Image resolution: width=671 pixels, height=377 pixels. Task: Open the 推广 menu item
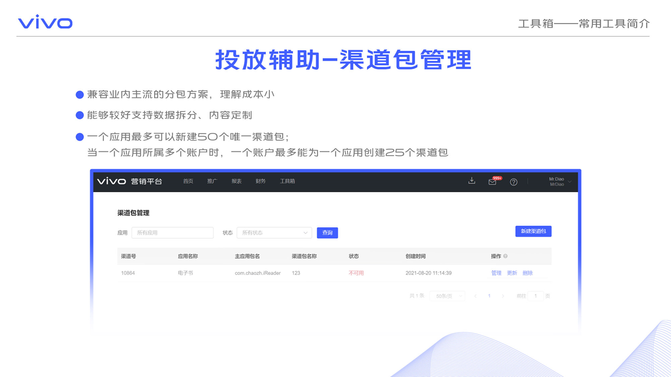tap(212, 181)
